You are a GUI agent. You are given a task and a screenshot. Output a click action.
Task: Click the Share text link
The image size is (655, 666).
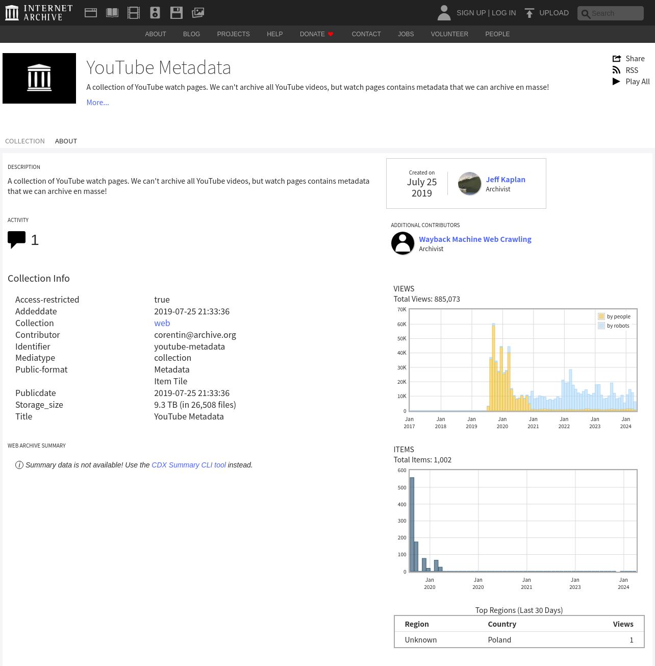point(635,59)
